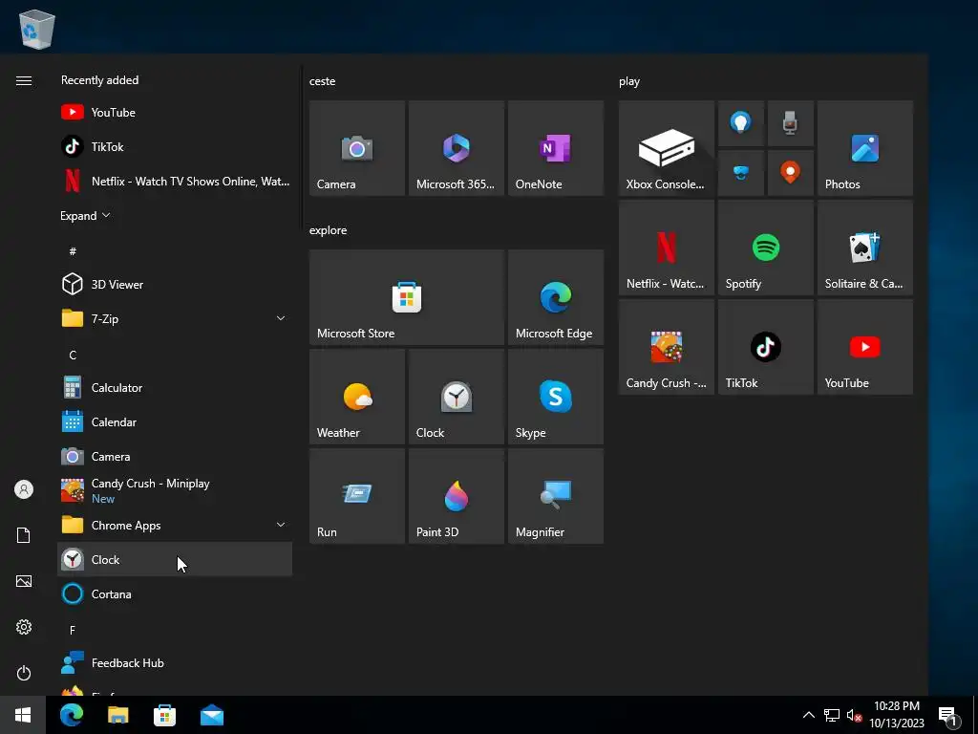Open Feedback Hub from the app list
This screenshot has width=978, height=734.
click(175, 663)
